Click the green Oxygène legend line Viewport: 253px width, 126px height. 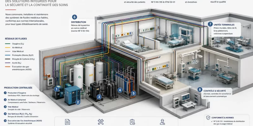click(8, 44)
